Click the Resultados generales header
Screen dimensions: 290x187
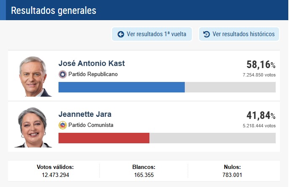point(53,11)
